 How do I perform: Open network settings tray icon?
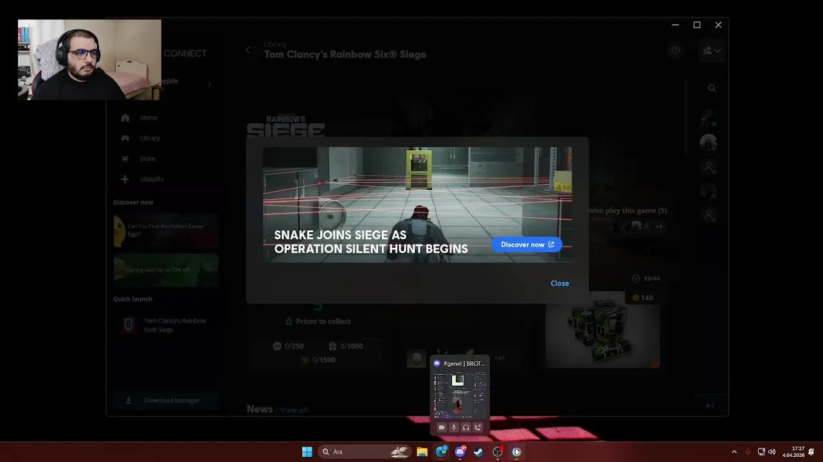coord(761,452)
